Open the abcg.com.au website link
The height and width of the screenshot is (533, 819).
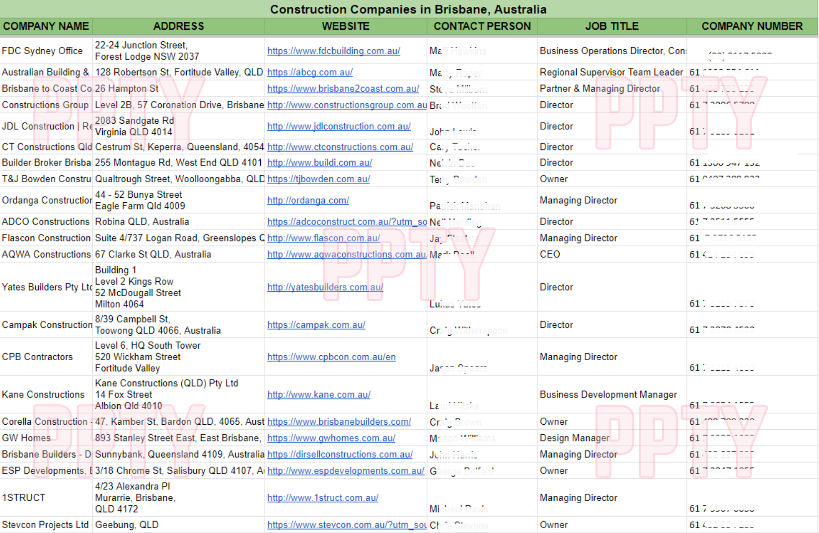pos(310,73)
